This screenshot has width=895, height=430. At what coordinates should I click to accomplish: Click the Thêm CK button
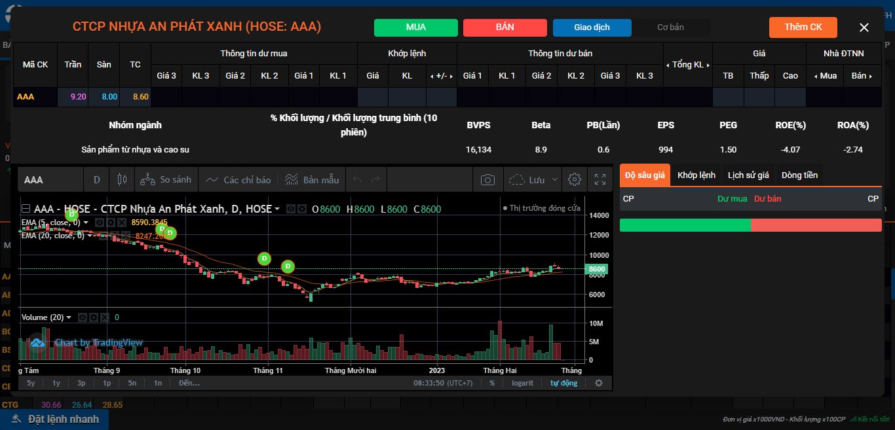click(803, 27)
